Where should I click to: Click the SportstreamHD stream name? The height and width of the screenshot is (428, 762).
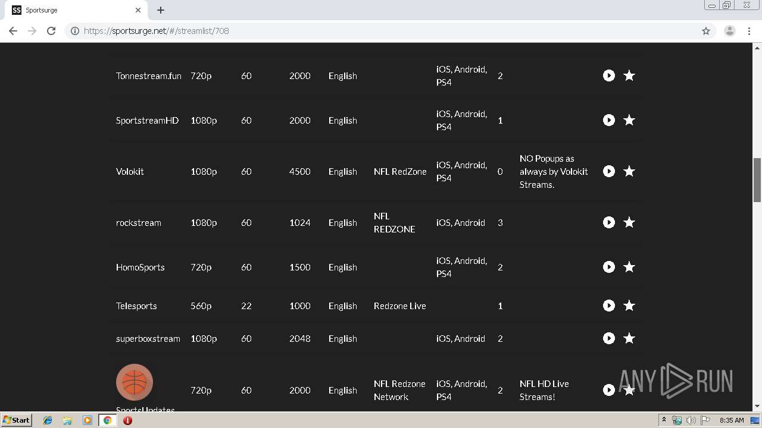point(147,121)
